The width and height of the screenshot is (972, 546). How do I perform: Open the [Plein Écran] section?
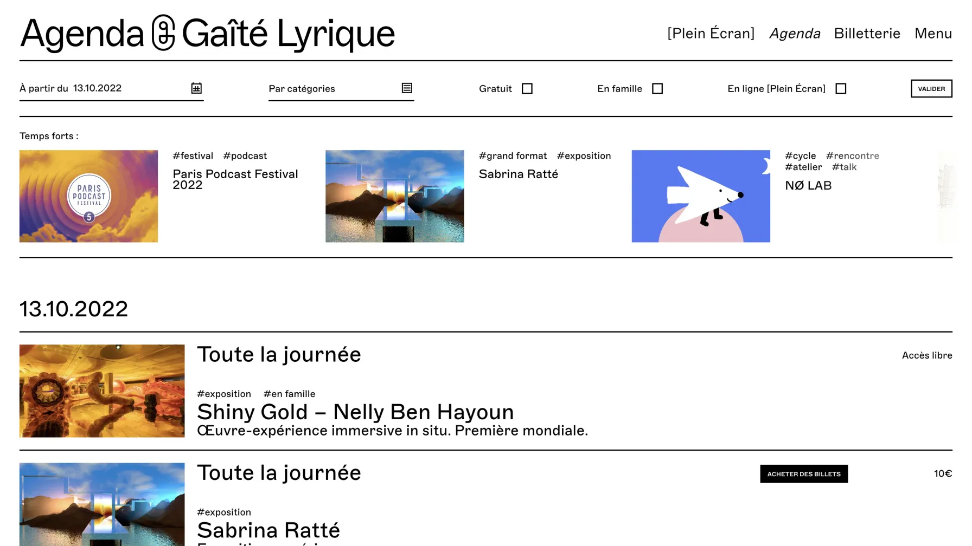711,34
